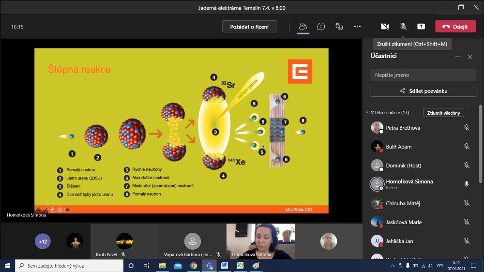
Task: Toggle the muted mic icon for Petra Brethová
Action: pos(466,128)
